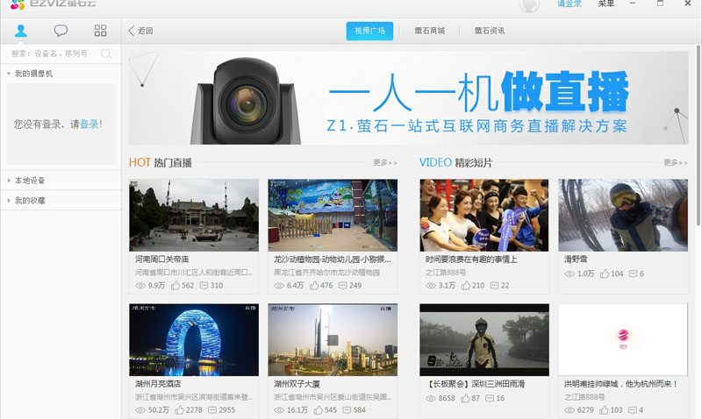The height and width of the screenshot is (419, 702).
Task: Minimize the EZVIZ window
Action: [633, 4]
